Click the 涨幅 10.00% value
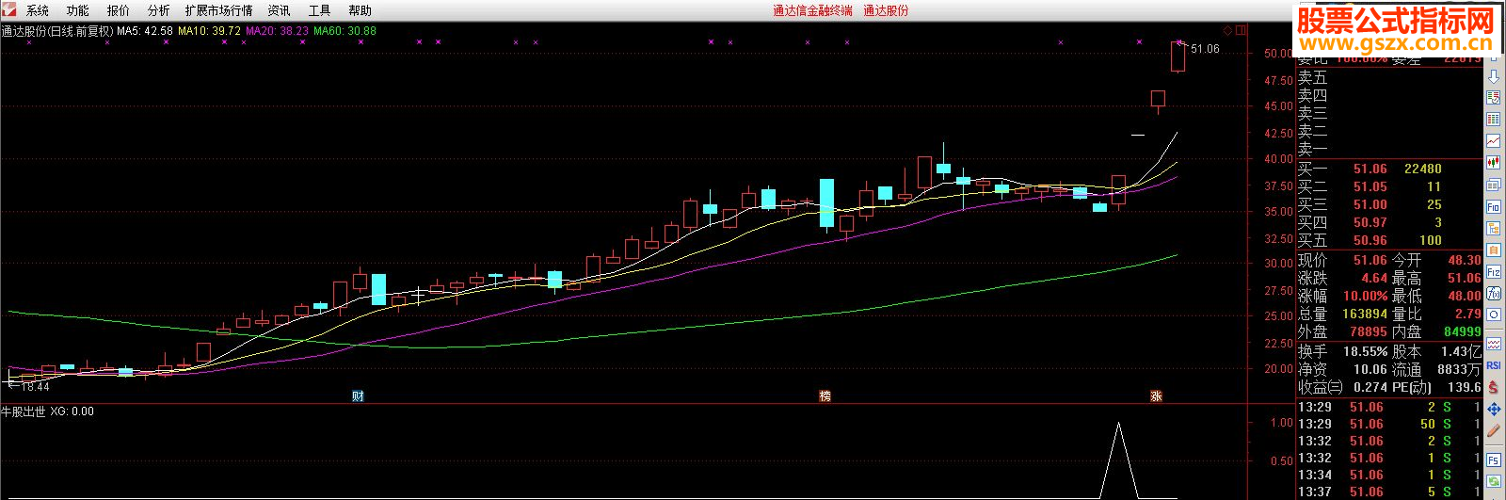 [x=1365, y=296]
